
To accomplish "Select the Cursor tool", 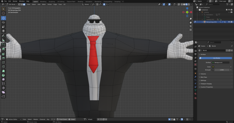I will (x=3, y=13).
